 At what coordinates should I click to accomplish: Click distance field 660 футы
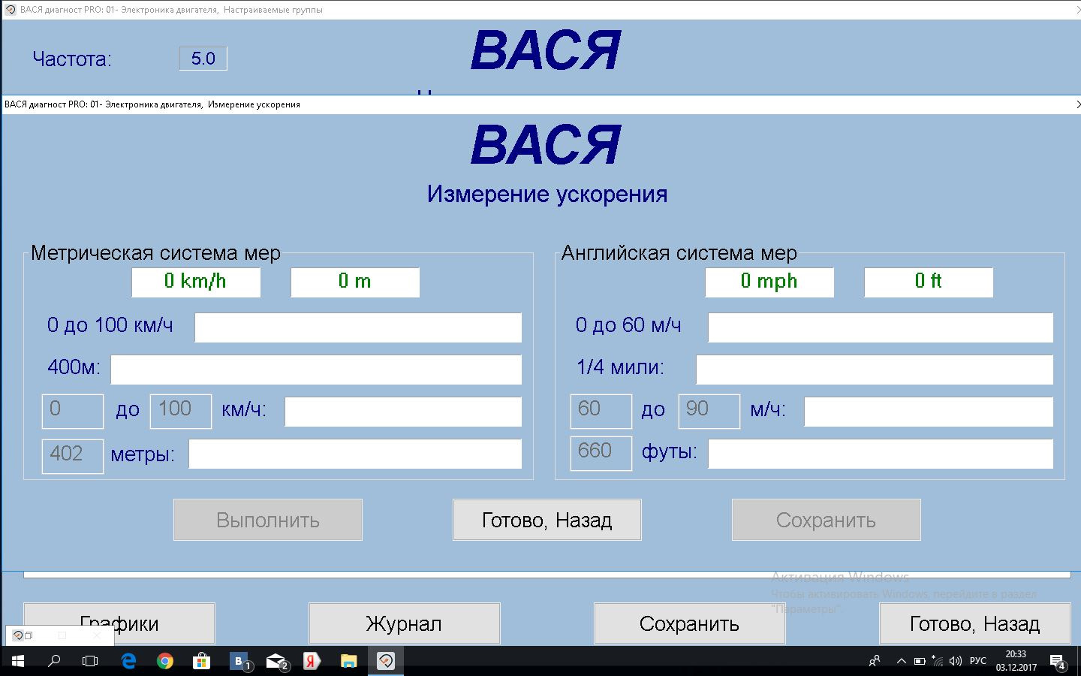[601, 453]
